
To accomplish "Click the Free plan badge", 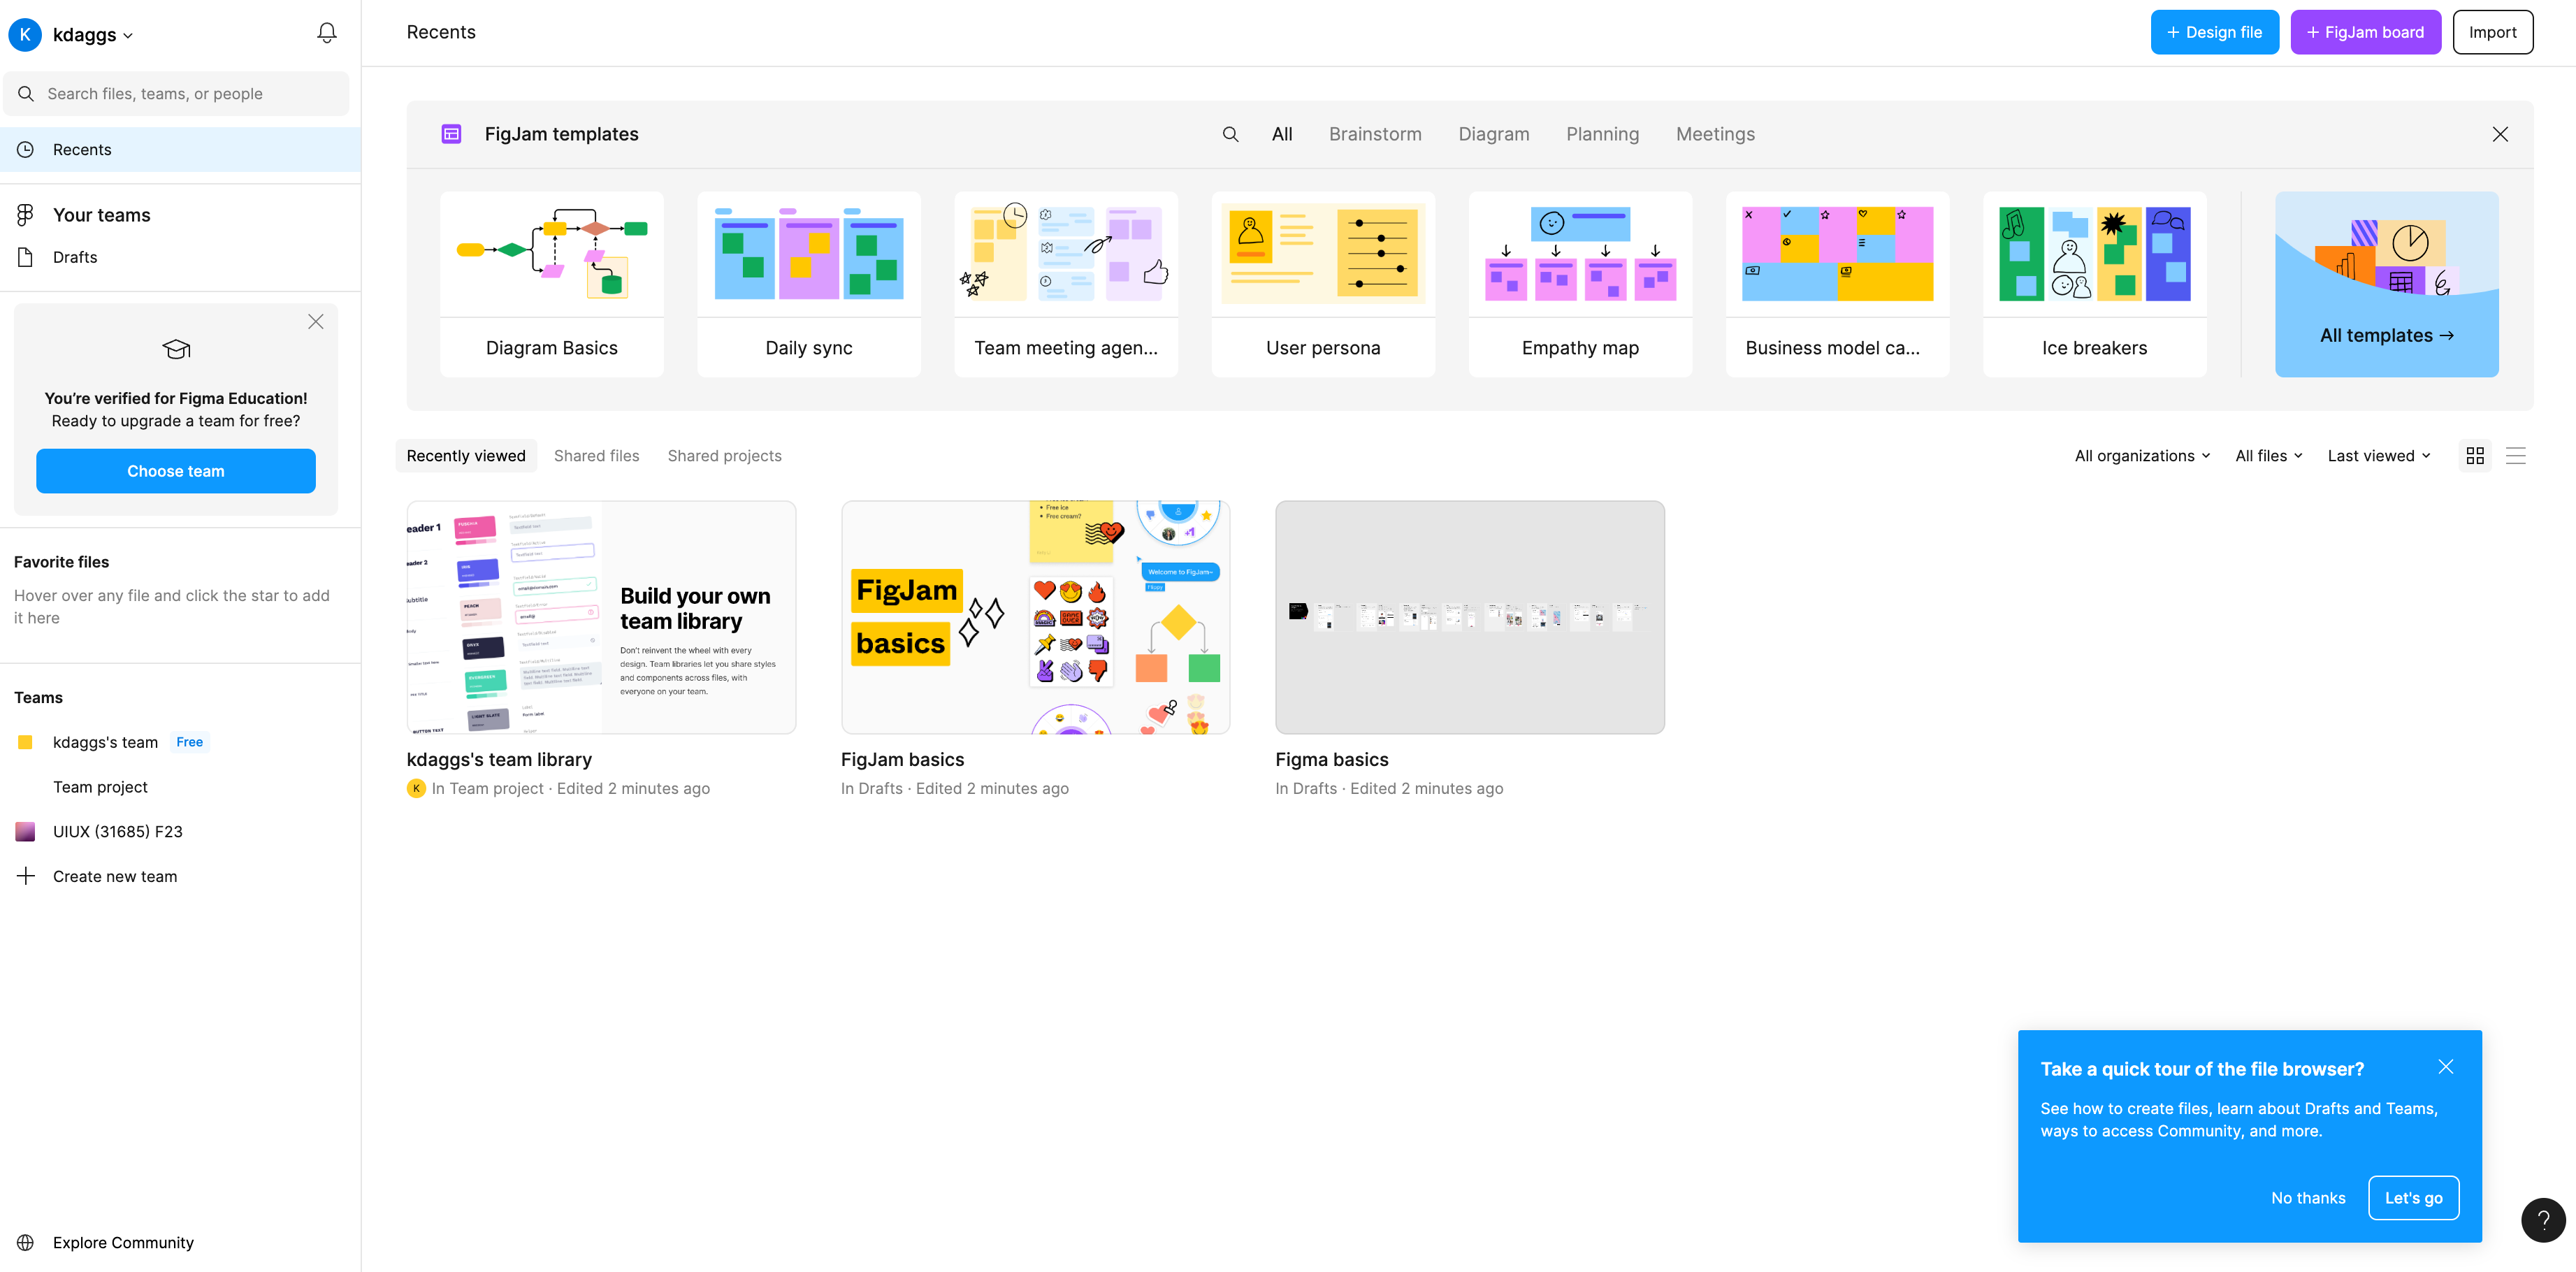I will pos(189,742).
